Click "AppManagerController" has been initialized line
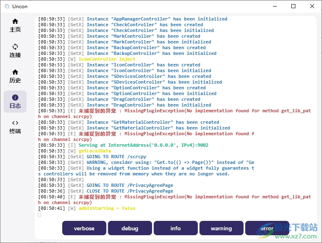This screenshot has width=322, height=243. point(133,19)
